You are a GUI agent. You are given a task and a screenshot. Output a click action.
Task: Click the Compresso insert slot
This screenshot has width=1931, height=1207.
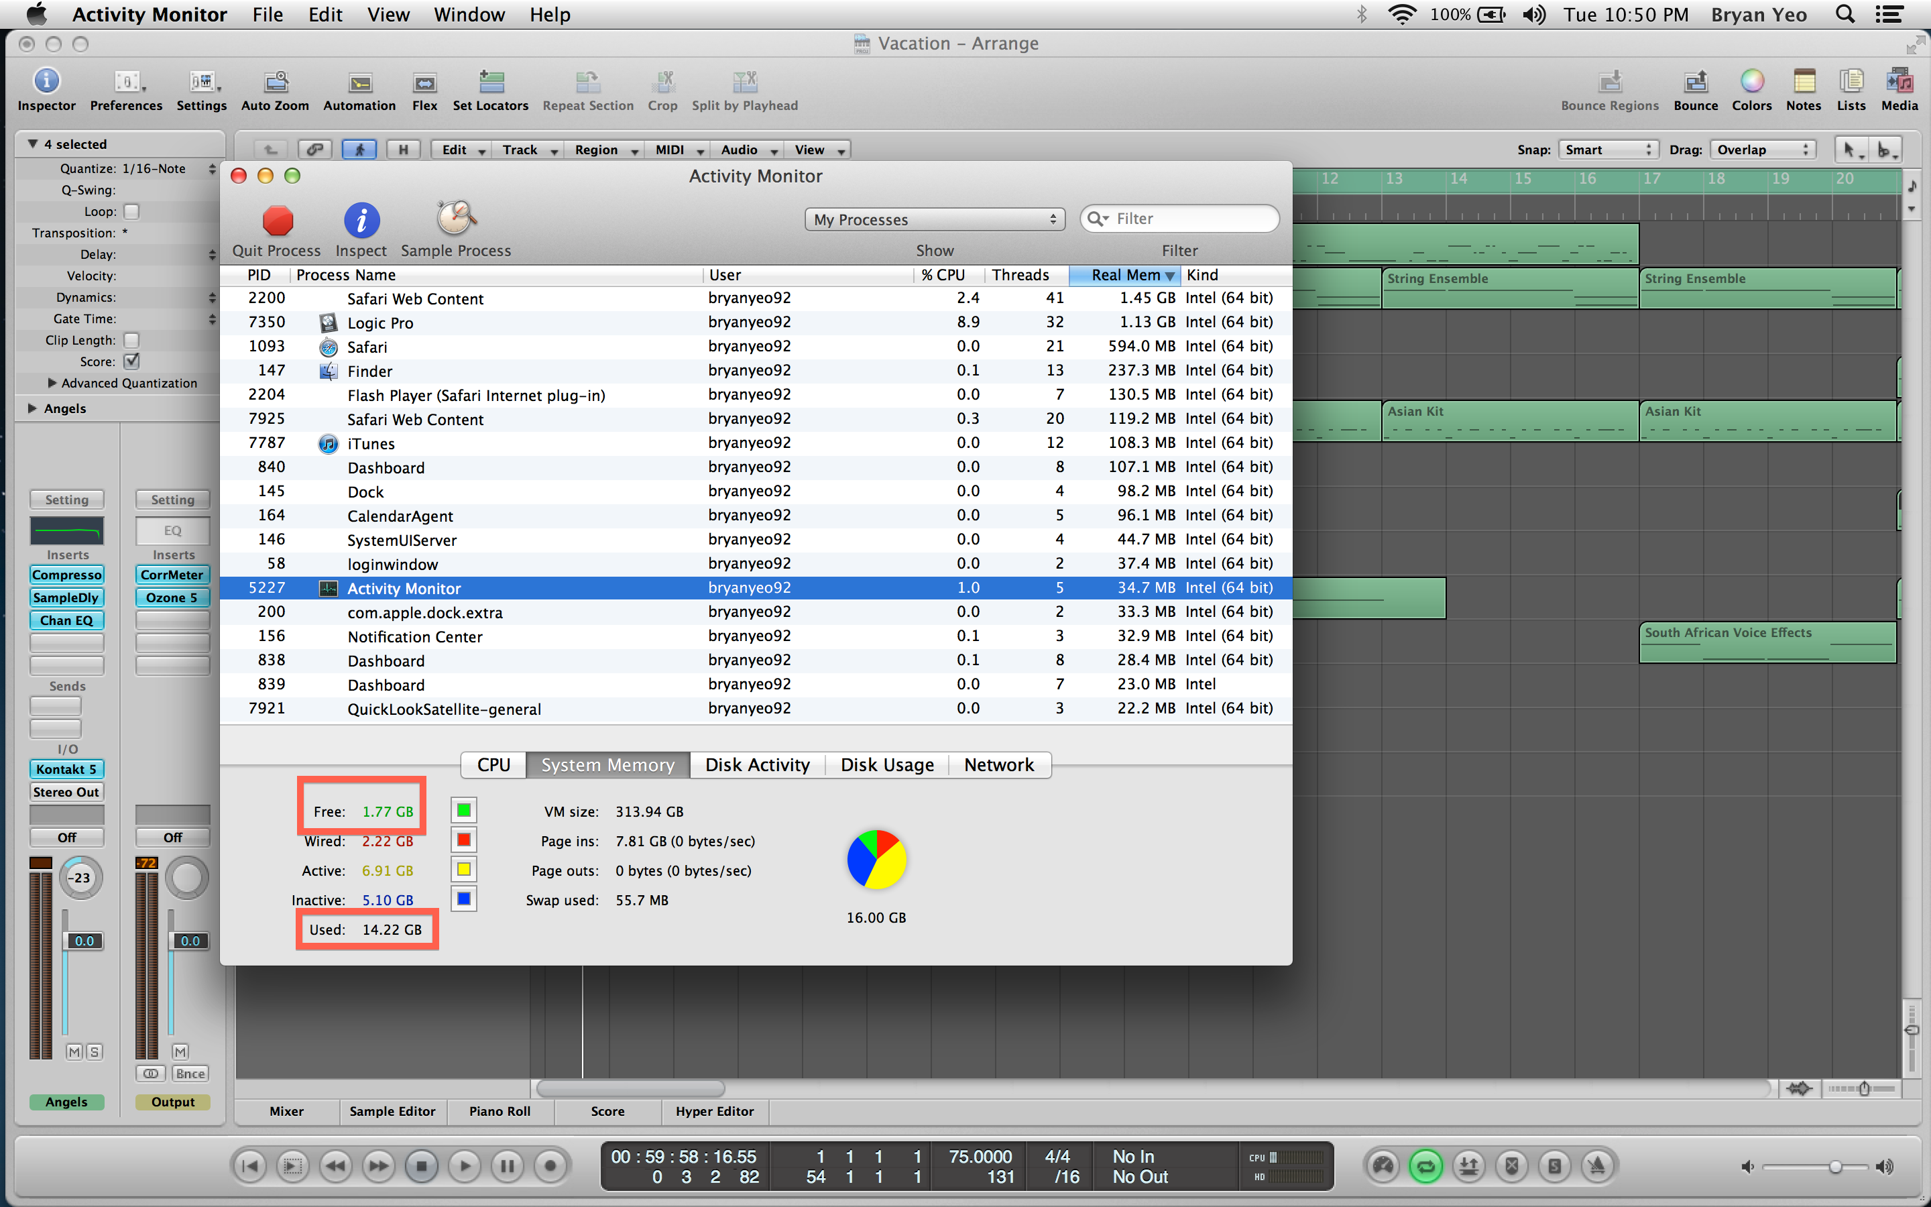67,575
